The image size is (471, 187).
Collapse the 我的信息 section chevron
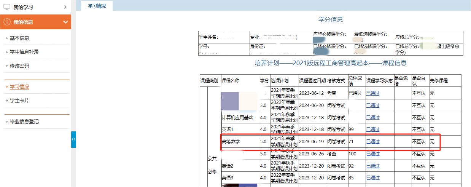point(65,22)
